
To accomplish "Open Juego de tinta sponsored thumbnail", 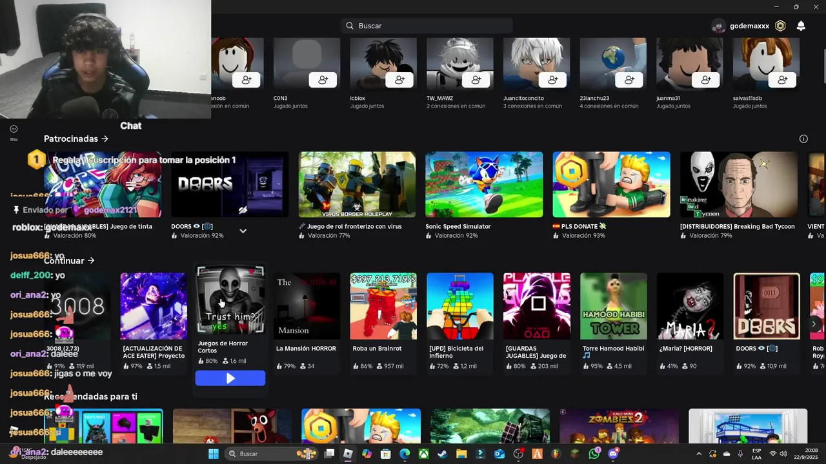I will click(103, 185).
